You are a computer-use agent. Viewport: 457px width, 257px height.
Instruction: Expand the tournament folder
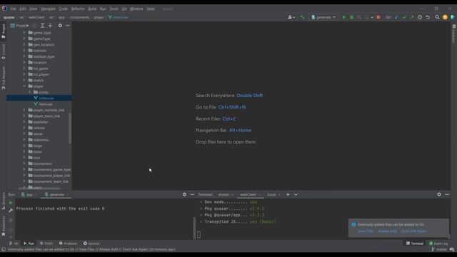pos(24,163)
